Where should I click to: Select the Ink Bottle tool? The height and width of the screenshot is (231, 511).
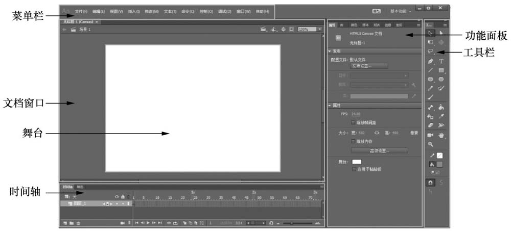point(430,116)
